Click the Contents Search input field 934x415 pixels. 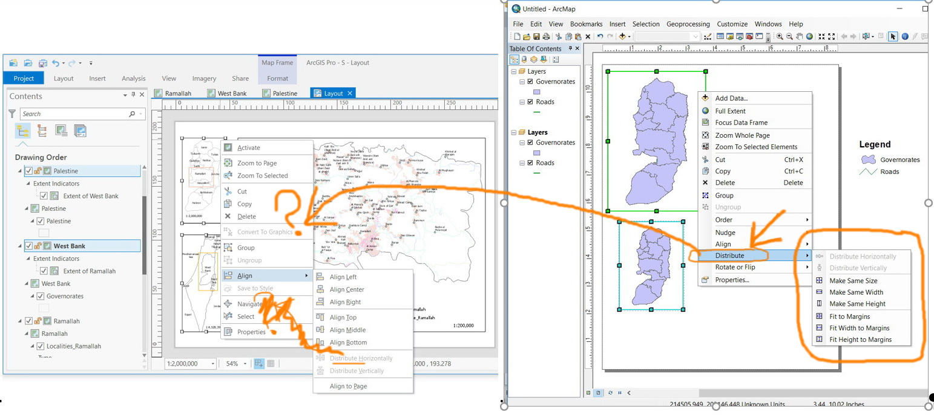[x=83, y=114]
